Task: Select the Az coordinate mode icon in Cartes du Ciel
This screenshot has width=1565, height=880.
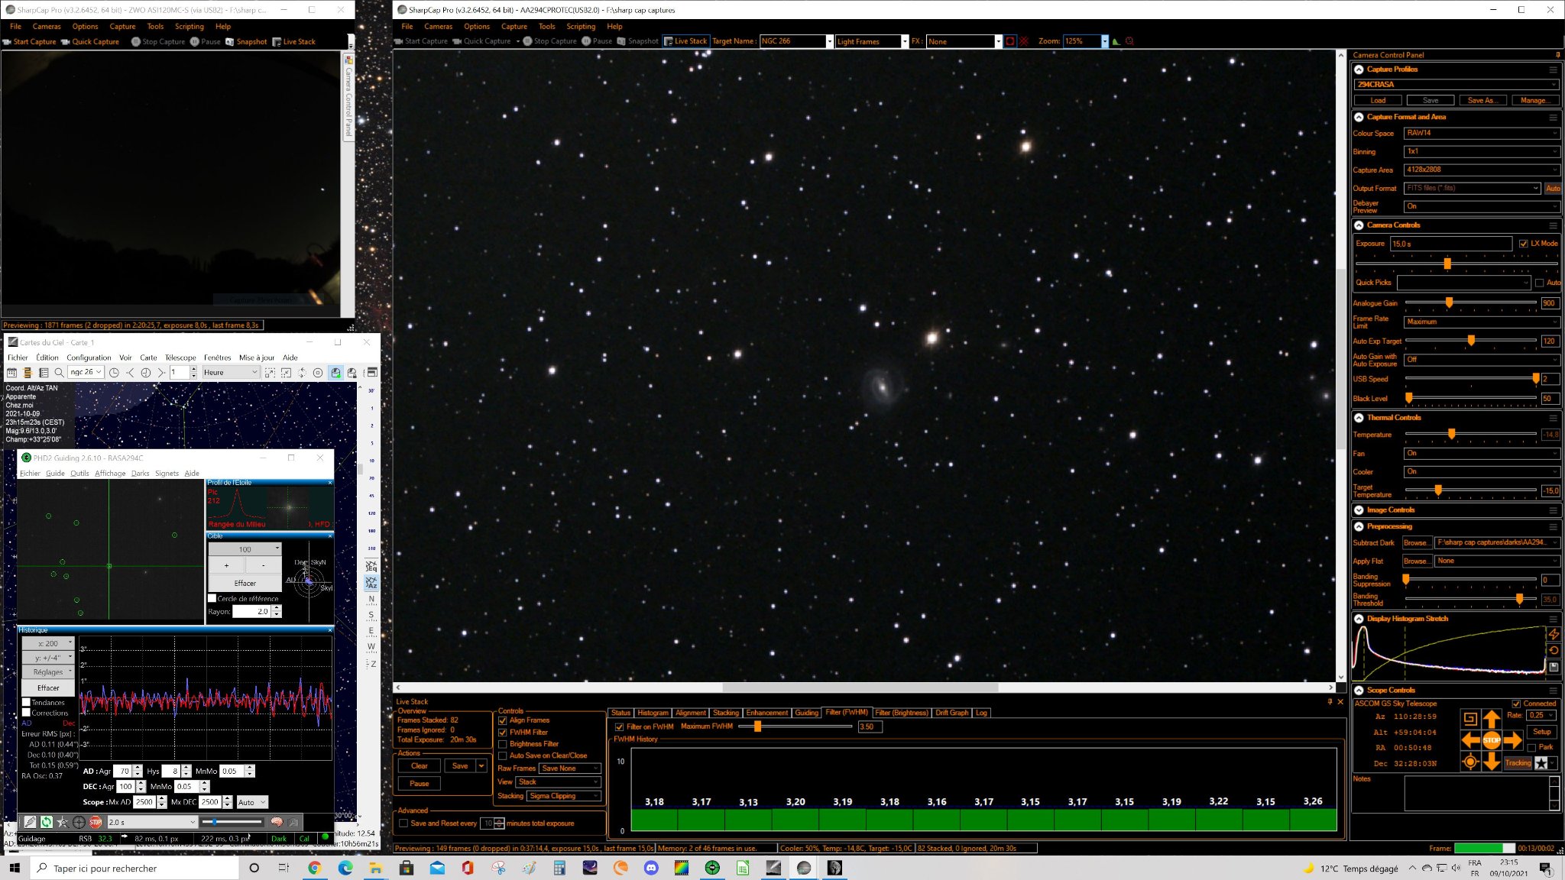Action: tap(371, 583)
